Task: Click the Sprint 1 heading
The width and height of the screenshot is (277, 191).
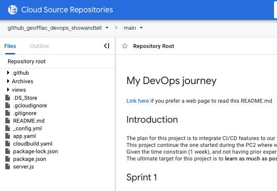Action: [x=142, y=177]
